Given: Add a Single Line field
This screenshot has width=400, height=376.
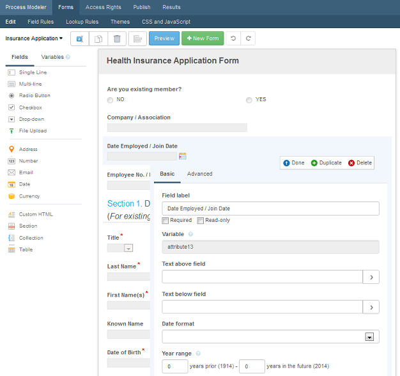Looking at the screenshot, I should tap(27, 72).
